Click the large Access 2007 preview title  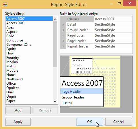82,83
